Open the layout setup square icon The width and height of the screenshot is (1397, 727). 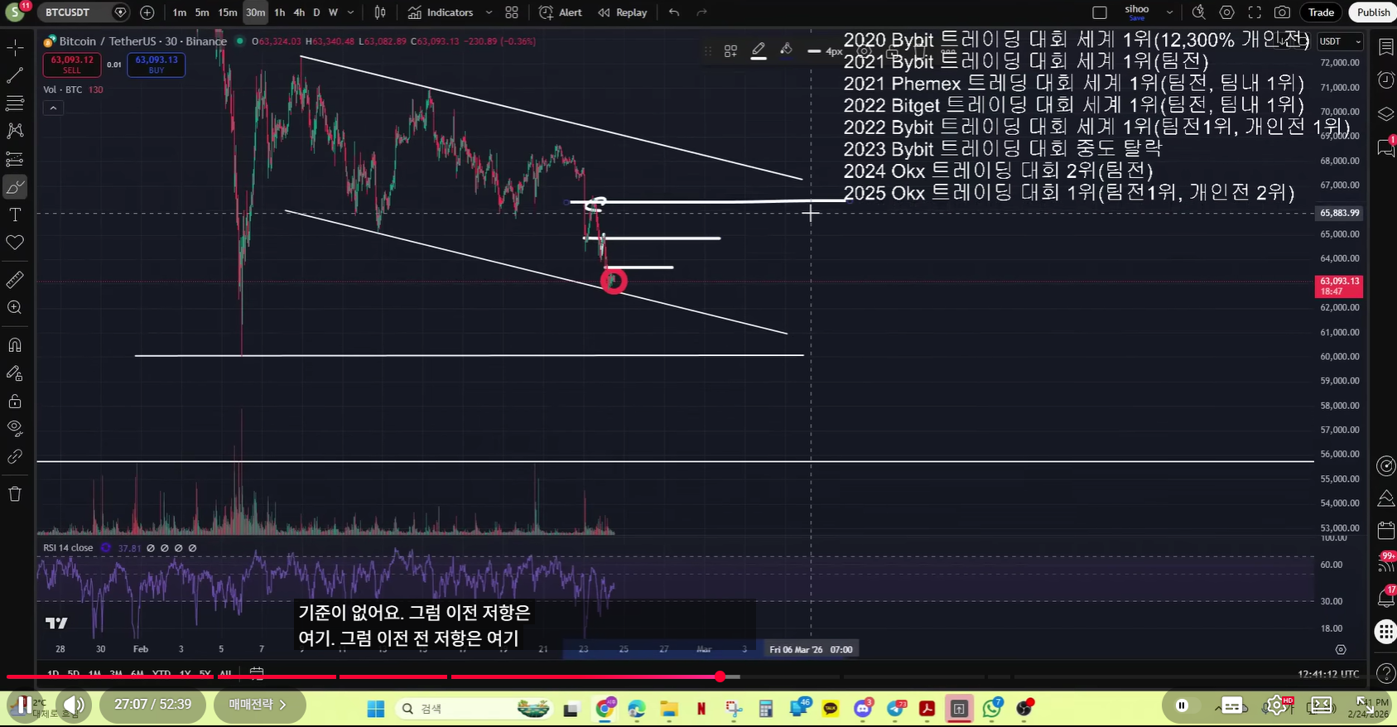[1100, 12]
